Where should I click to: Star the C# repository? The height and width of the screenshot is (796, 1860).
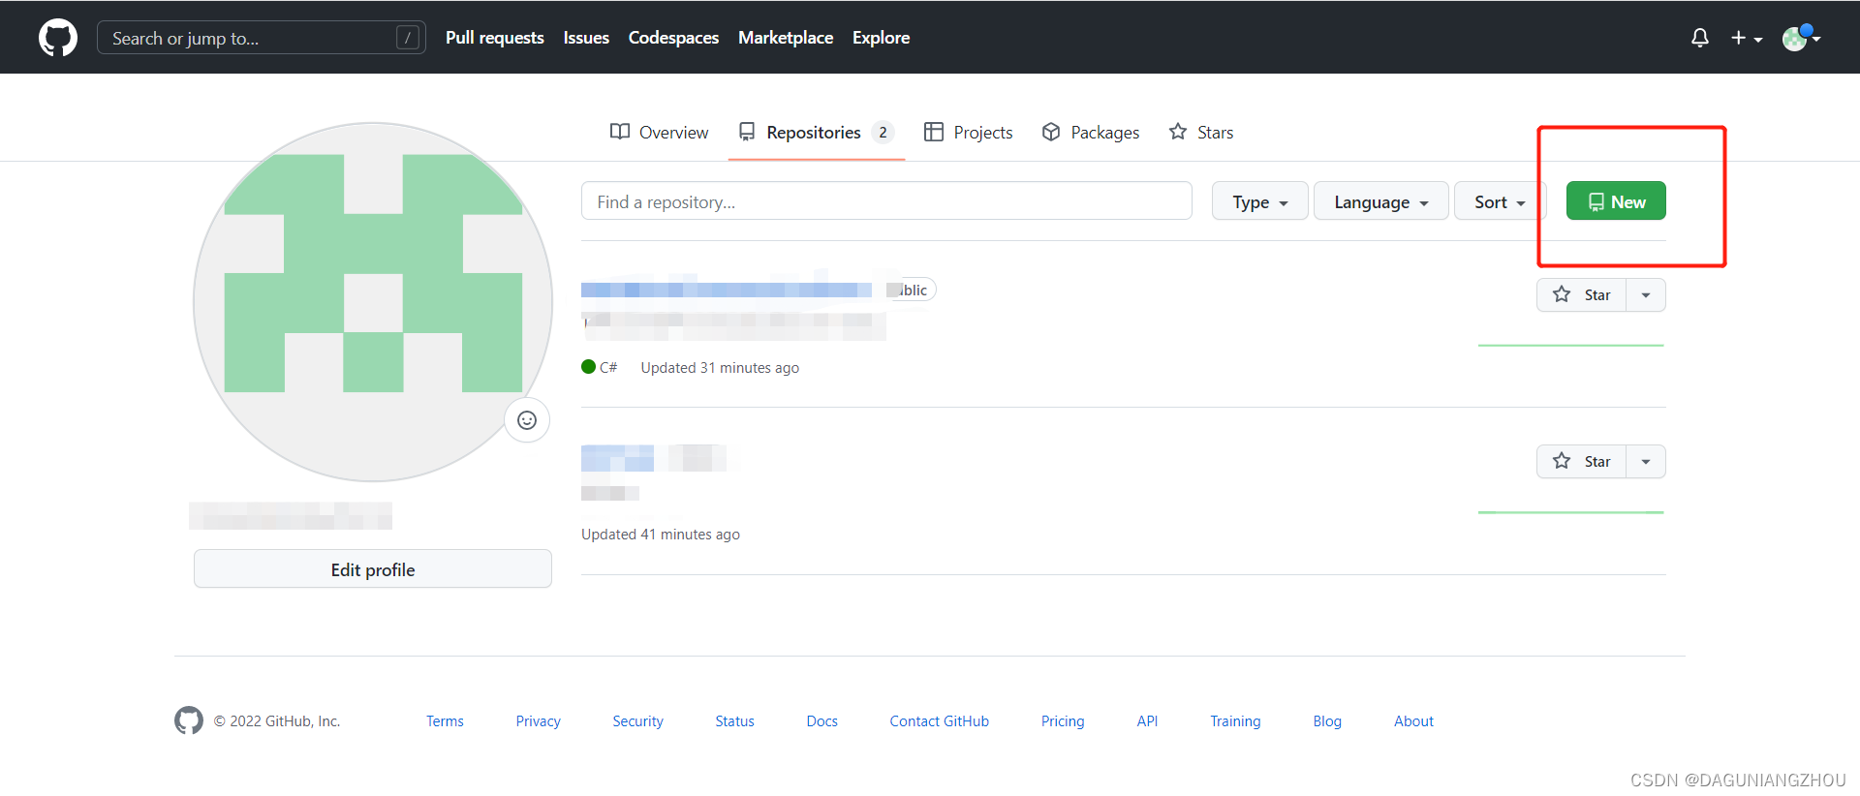pyautogui.click(x=1581, y=295)
